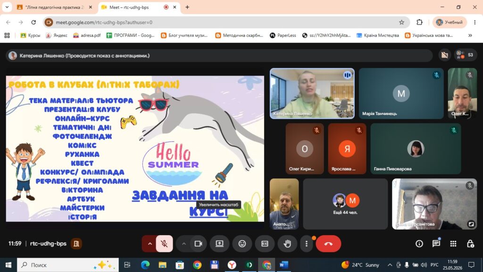The width and height of the screenshot is (483, 272).
Task: Reload the page with refresh icon
Action: coord(33,22)
